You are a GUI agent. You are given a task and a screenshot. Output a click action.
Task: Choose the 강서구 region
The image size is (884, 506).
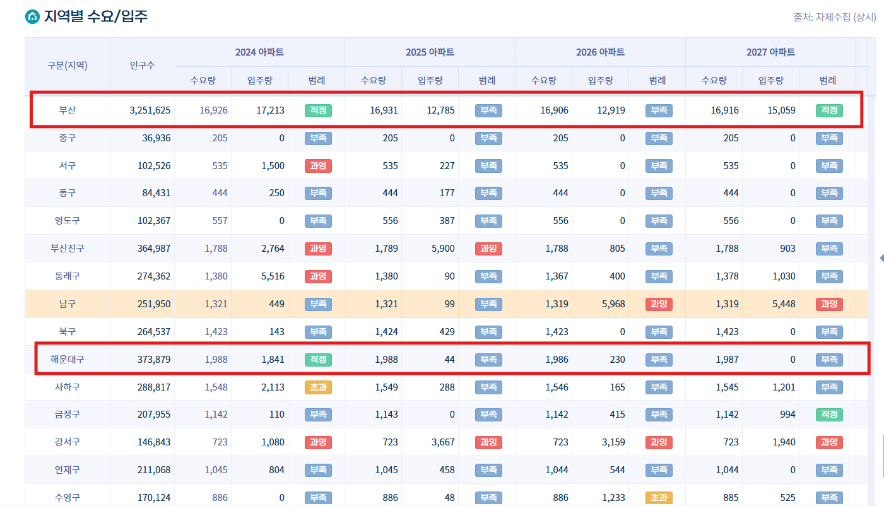68,442
